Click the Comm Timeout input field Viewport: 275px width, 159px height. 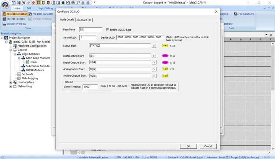tap(90, 87)
